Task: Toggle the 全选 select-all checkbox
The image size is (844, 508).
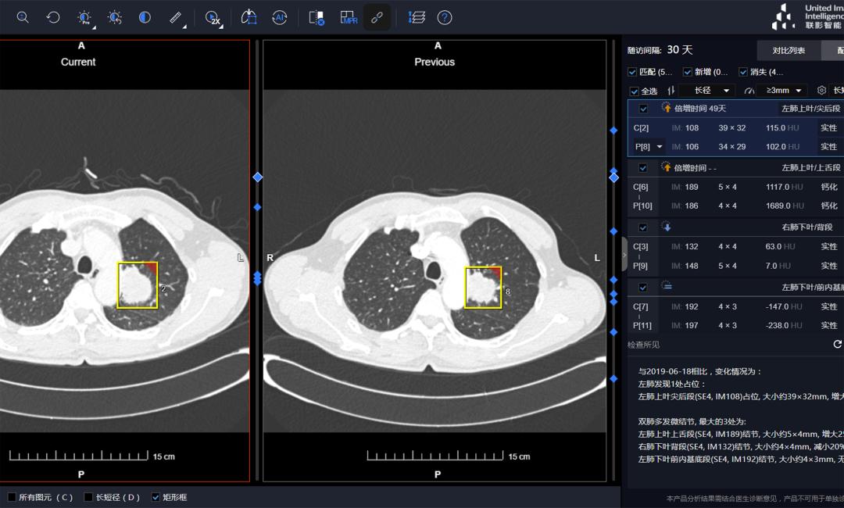Action: pyautogui.click(x=634, y=91)
